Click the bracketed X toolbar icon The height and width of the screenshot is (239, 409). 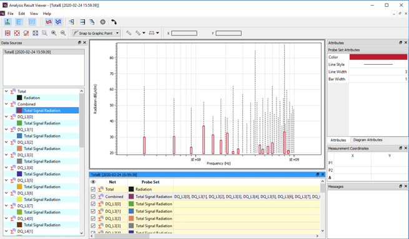(32, 22)
